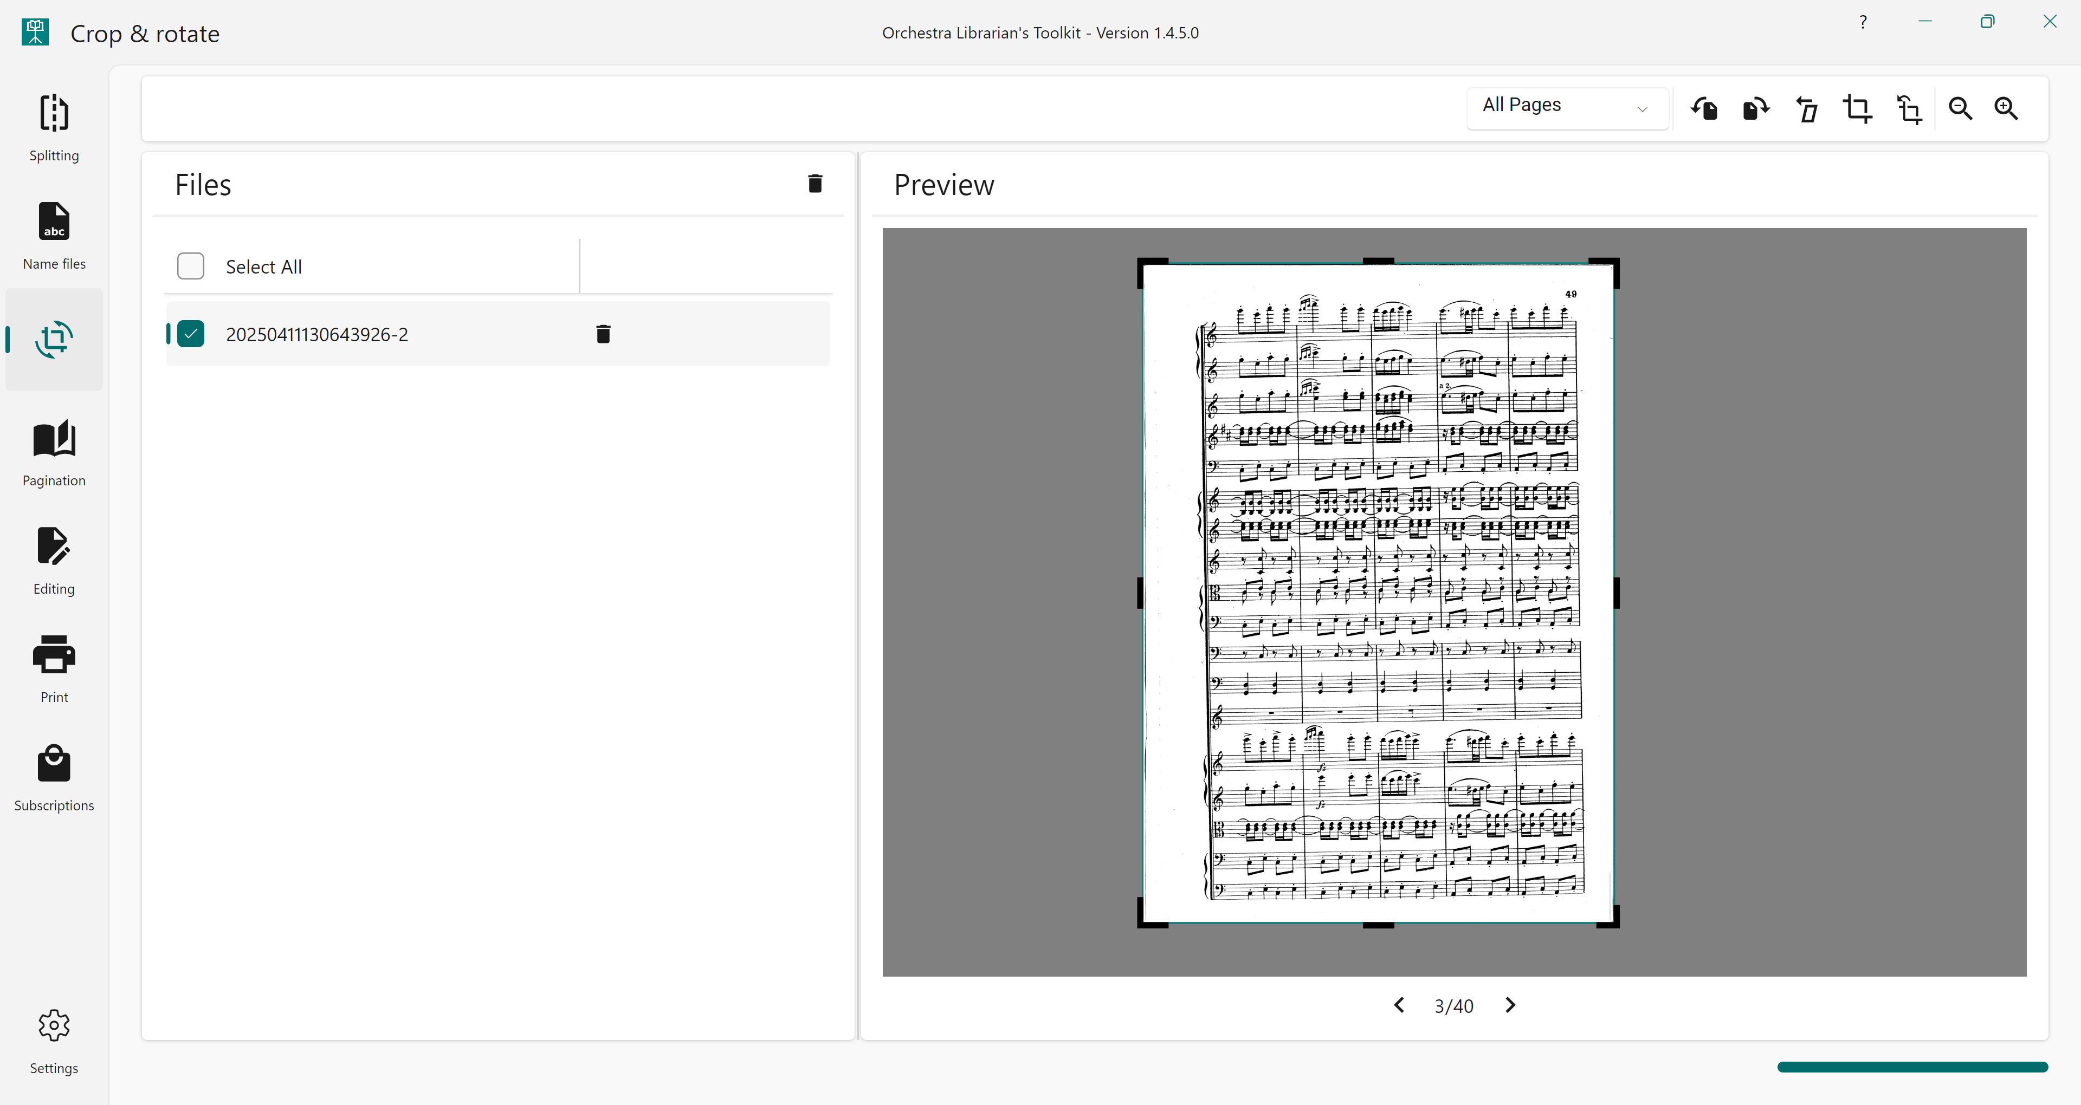Image resolution: width=2081 pixels, height=1105 pixels.
Task: Zoom into the preview
Action: click(2007, 109)
